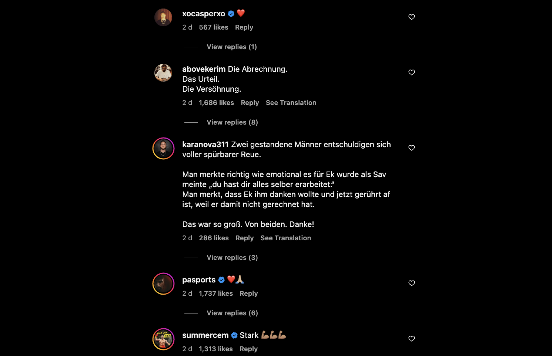Open abovekerim's profile avatar
Screen dimensions: 552x356
click(163, 73)
